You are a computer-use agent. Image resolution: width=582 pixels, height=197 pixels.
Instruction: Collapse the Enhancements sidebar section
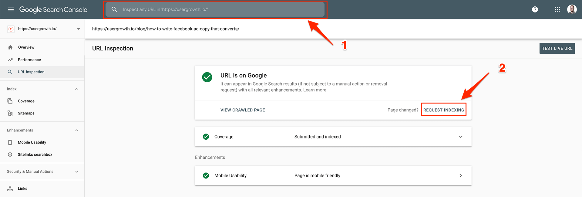[x=77, y=130]
